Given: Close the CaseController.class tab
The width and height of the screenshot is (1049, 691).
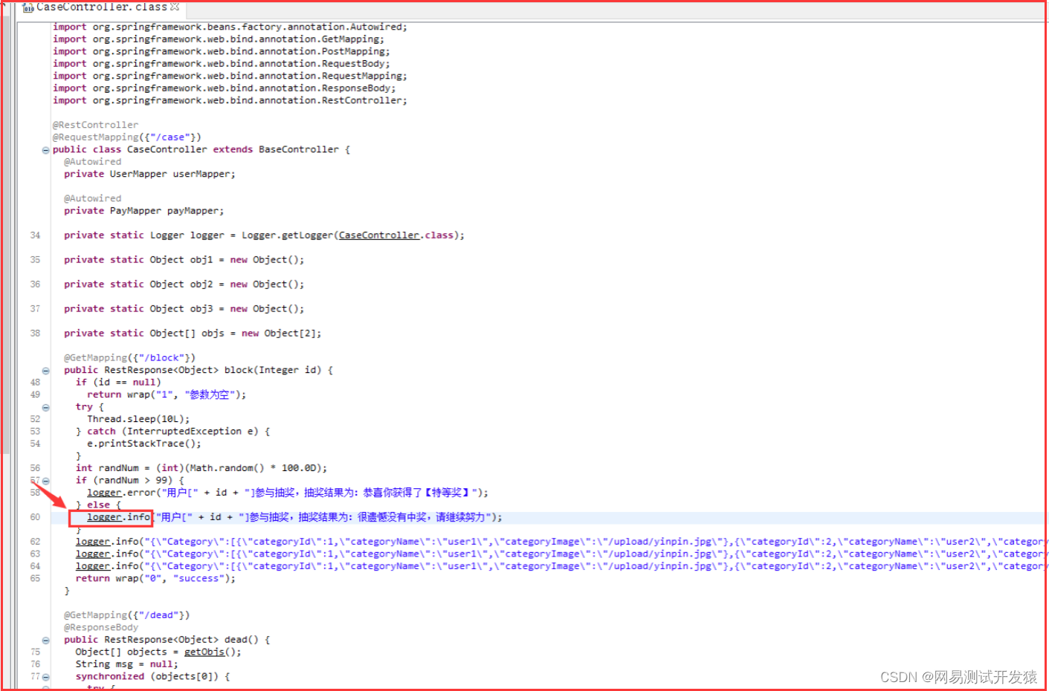Looking at the screenshot, I should (x=175, y=7).
